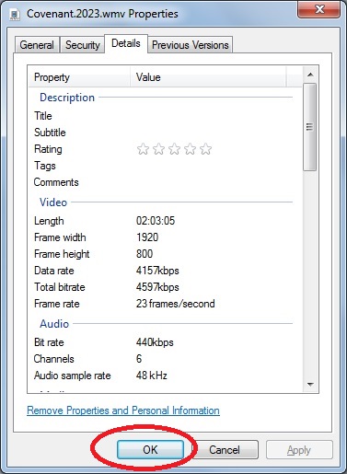Select the Length value 02:03:05

click(x=156, y=221)
